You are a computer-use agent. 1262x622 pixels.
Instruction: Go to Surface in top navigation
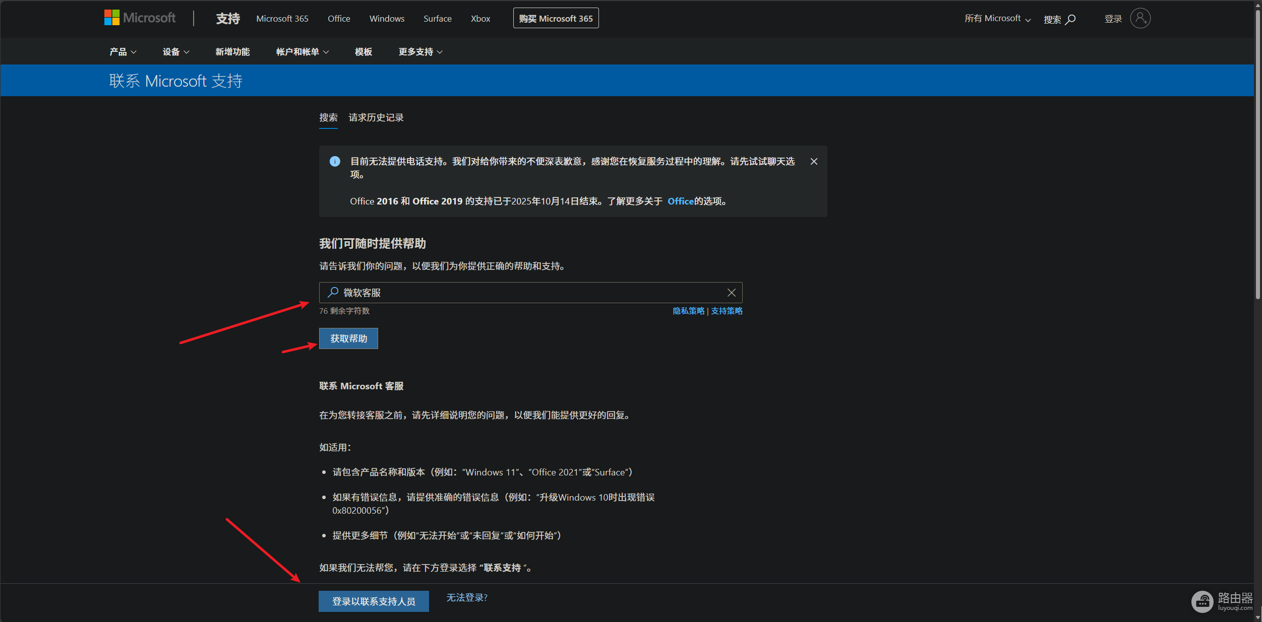[437, 19]
